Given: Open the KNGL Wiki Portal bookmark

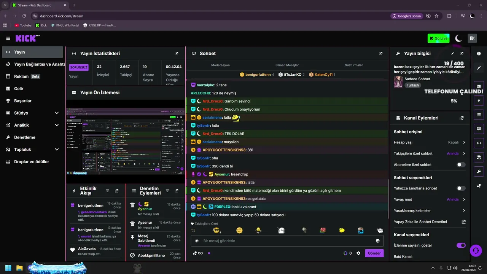Looking at the screenshot, I should pyautogui.click(x=65, y=25).
